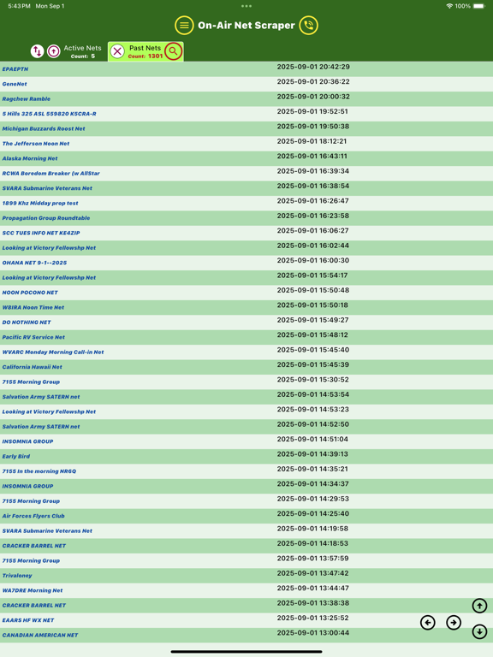This screenshot has height=657, width=493.
Task: Tap the home indicator bar
Action: [x=246, y=652]
